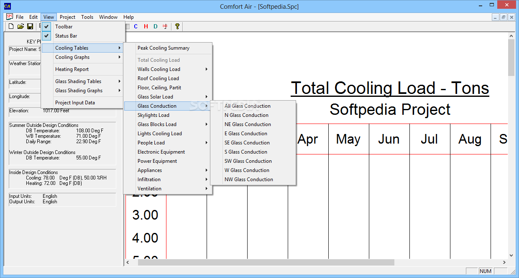Expand the Infiltration submenu

pos(168,179)
